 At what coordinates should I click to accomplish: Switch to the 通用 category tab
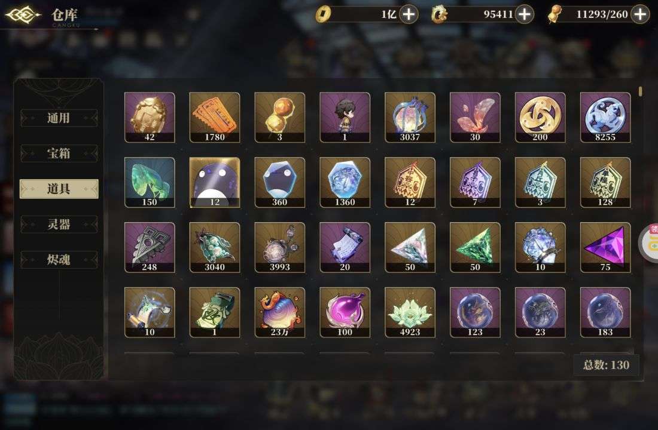point(59,118)
